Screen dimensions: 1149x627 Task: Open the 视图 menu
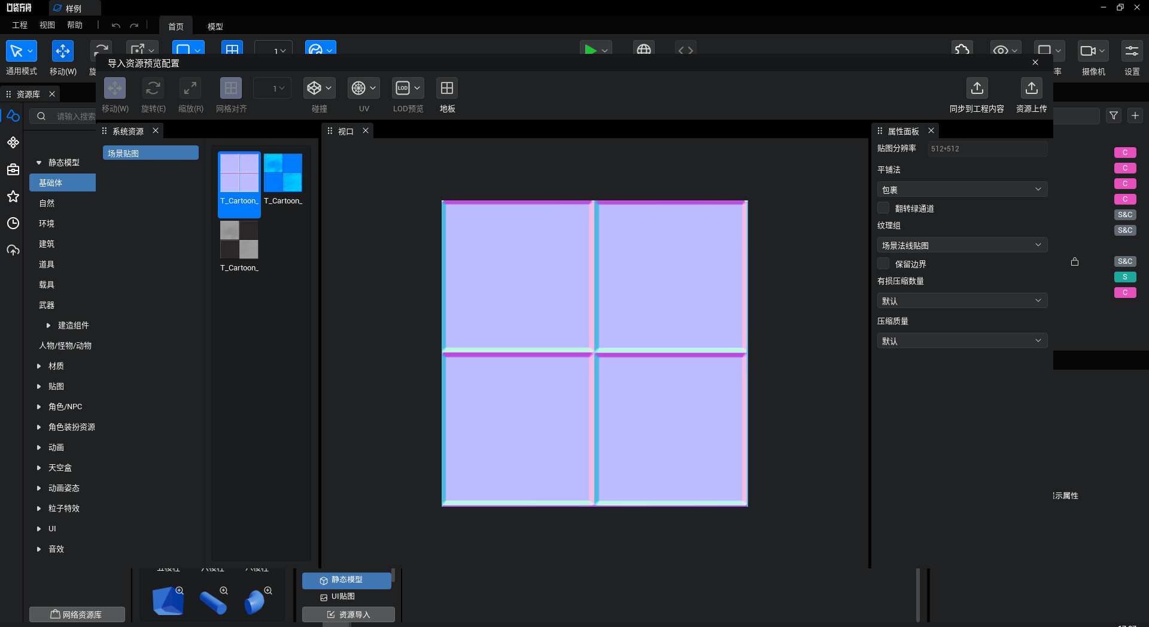pyautogui.click(x=47, y=25)
